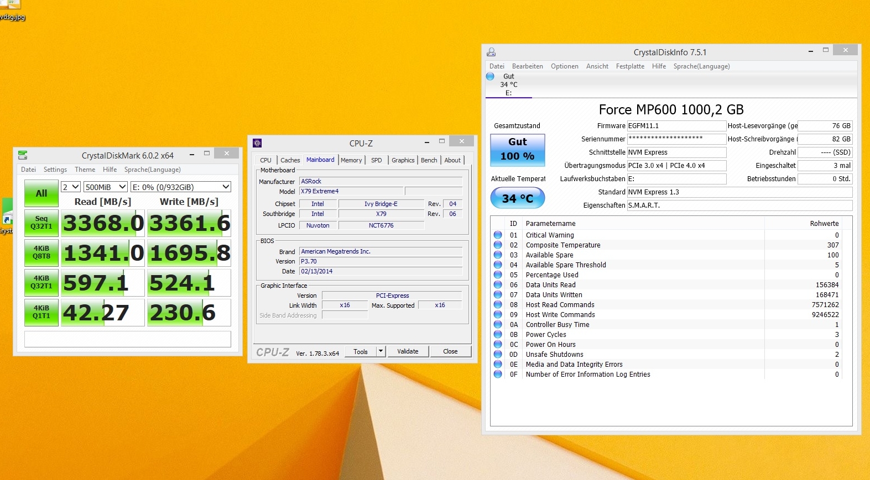Click the Parametername column header
The height and width of the screenshot is (480, 870).
point(644,224)
